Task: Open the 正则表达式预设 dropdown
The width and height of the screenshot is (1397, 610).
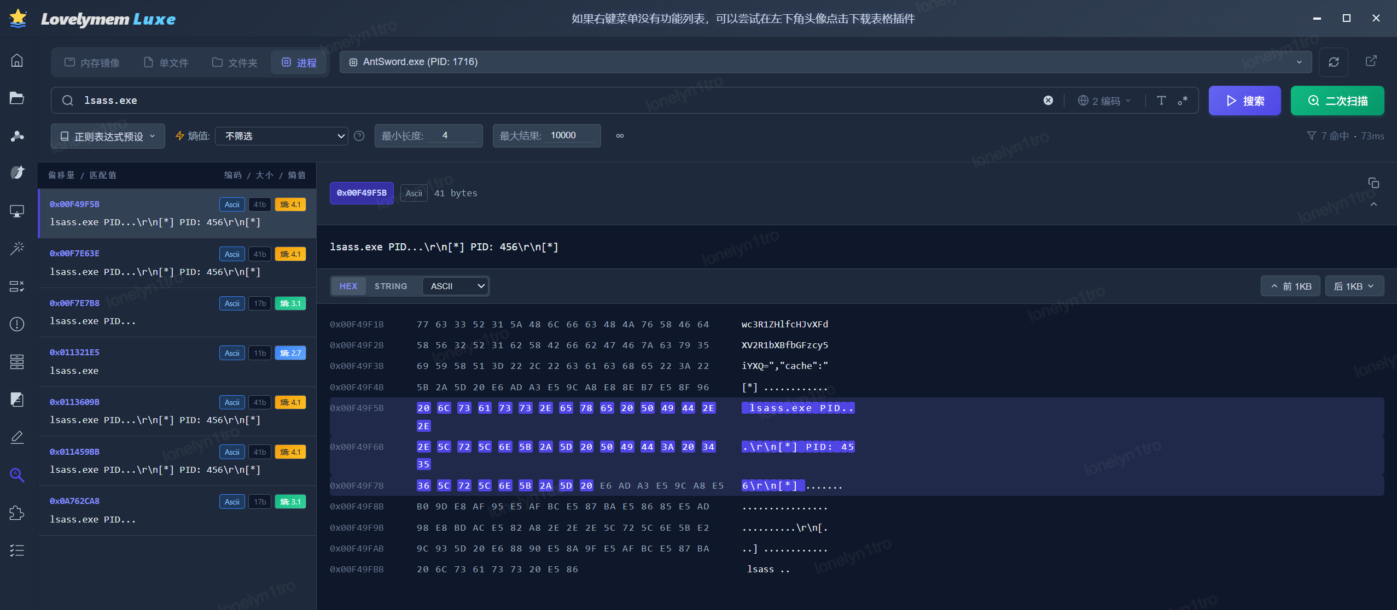Action: [108, 136]
